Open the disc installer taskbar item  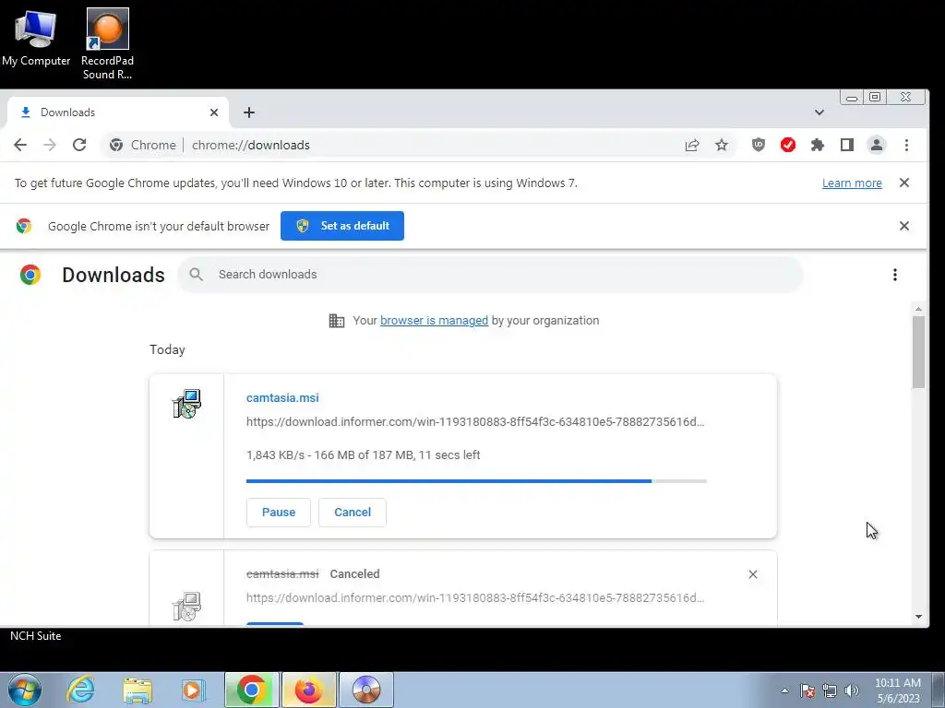click(366, 690)
